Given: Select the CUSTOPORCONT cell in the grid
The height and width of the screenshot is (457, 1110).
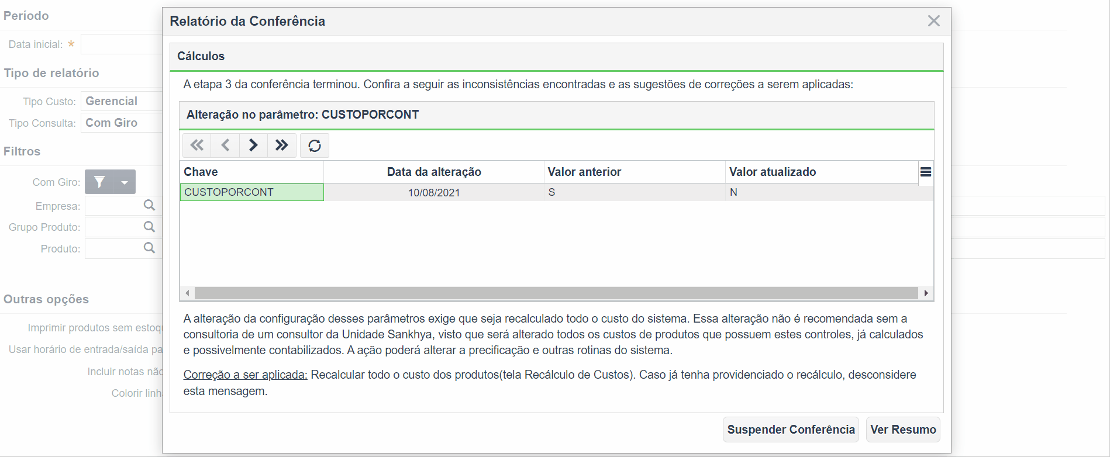Looking at the screenshot, I should click(252, 192).
